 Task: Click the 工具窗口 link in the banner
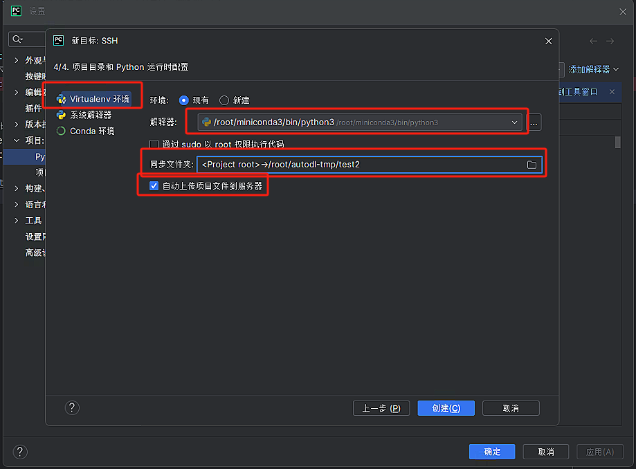(578, 92)
